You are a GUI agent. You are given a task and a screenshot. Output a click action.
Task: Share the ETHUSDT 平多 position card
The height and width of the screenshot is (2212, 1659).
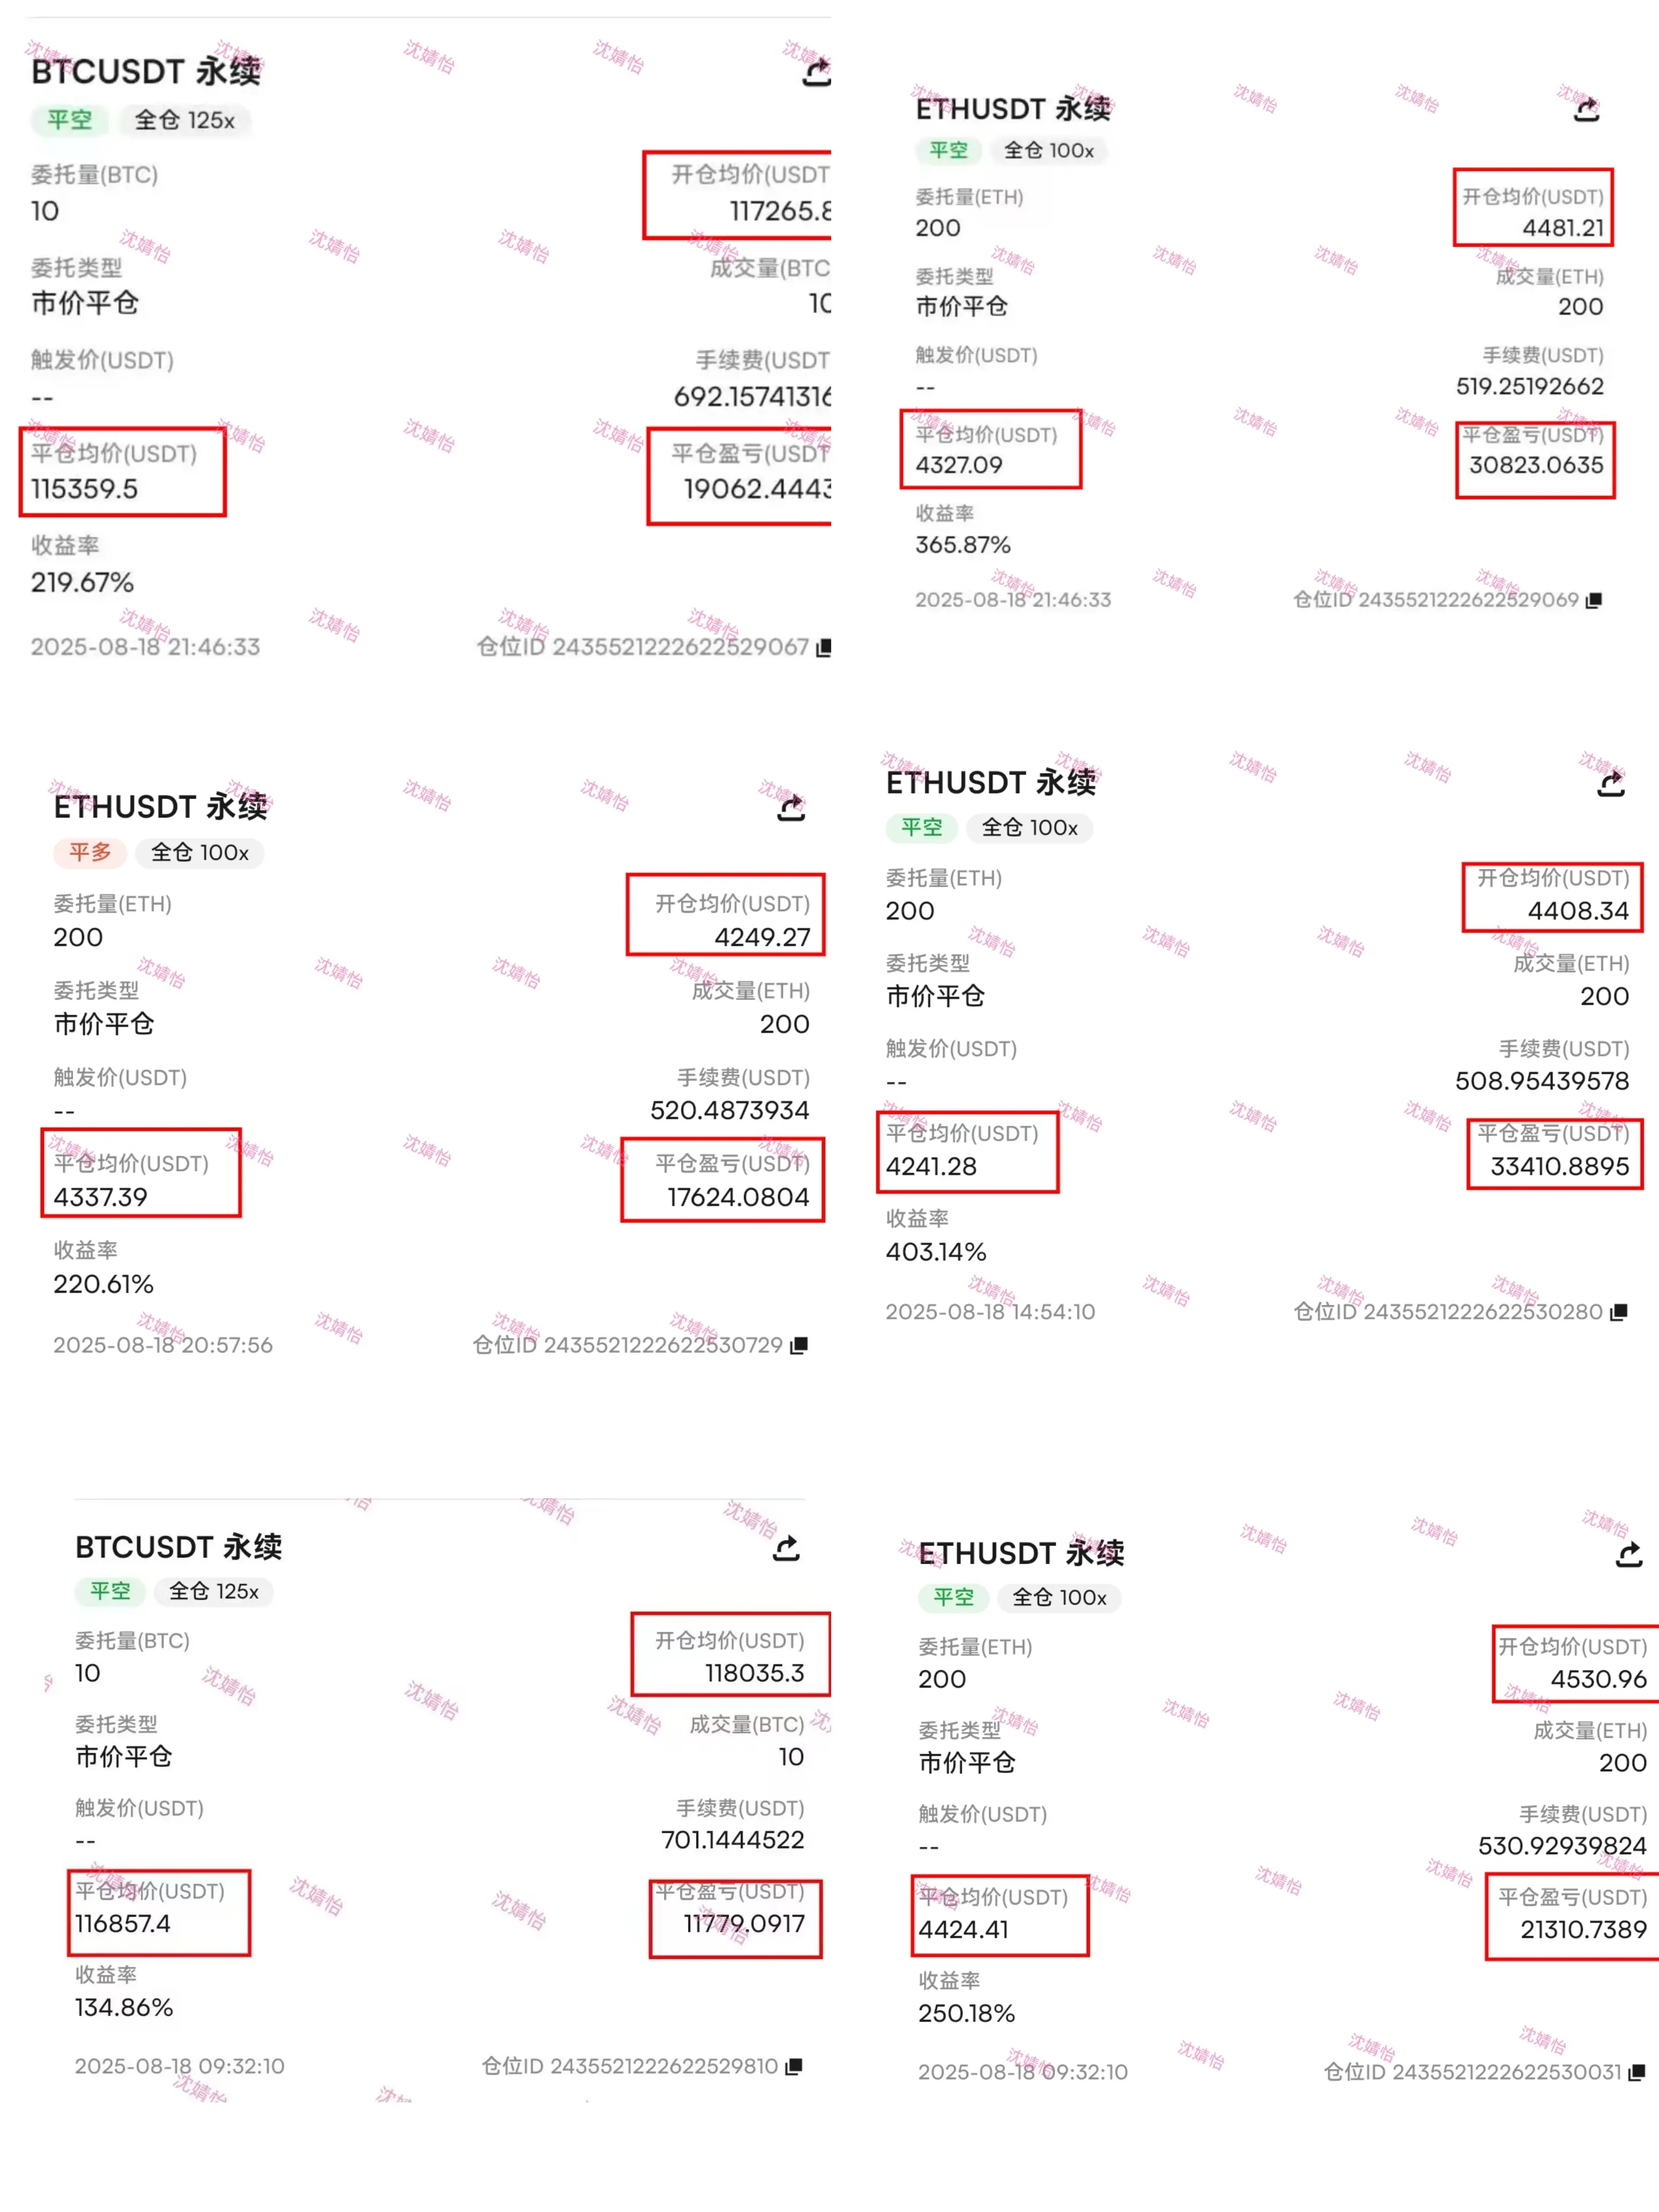click(x=791, y=808)
